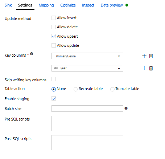Focus the Batch size input field
The width and height of the screenshot is (165, 159).
click(87, 109)
